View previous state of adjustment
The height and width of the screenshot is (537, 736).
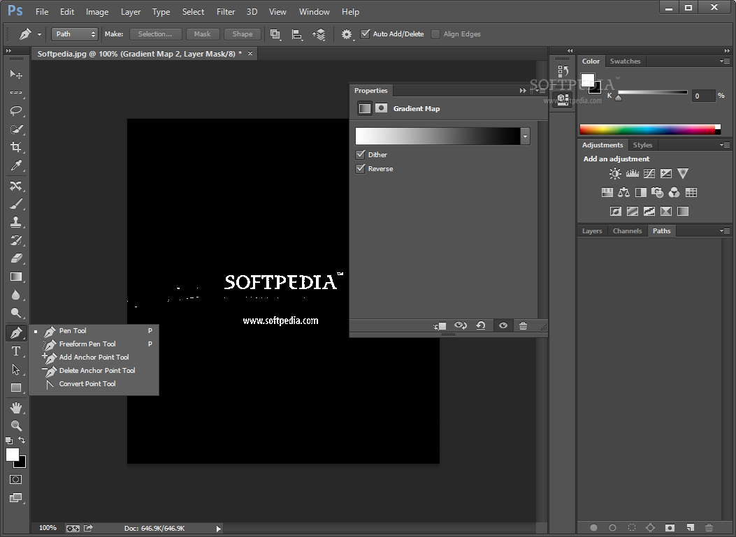[461, 325]
